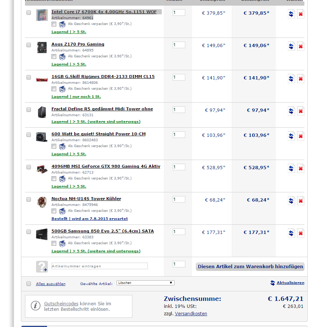
Task: Tick gift wrap for Noctua NH-U14S
Action: [54, 211]
